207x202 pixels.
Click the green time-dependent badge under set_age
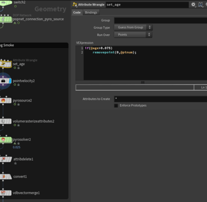pos(15,68)
